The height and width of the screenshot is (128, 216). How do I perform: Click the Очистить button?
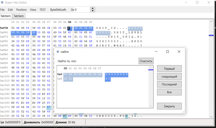[146, 61]
